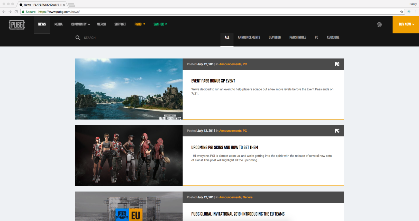Open Sanhok external link

(x=160, y=24)
